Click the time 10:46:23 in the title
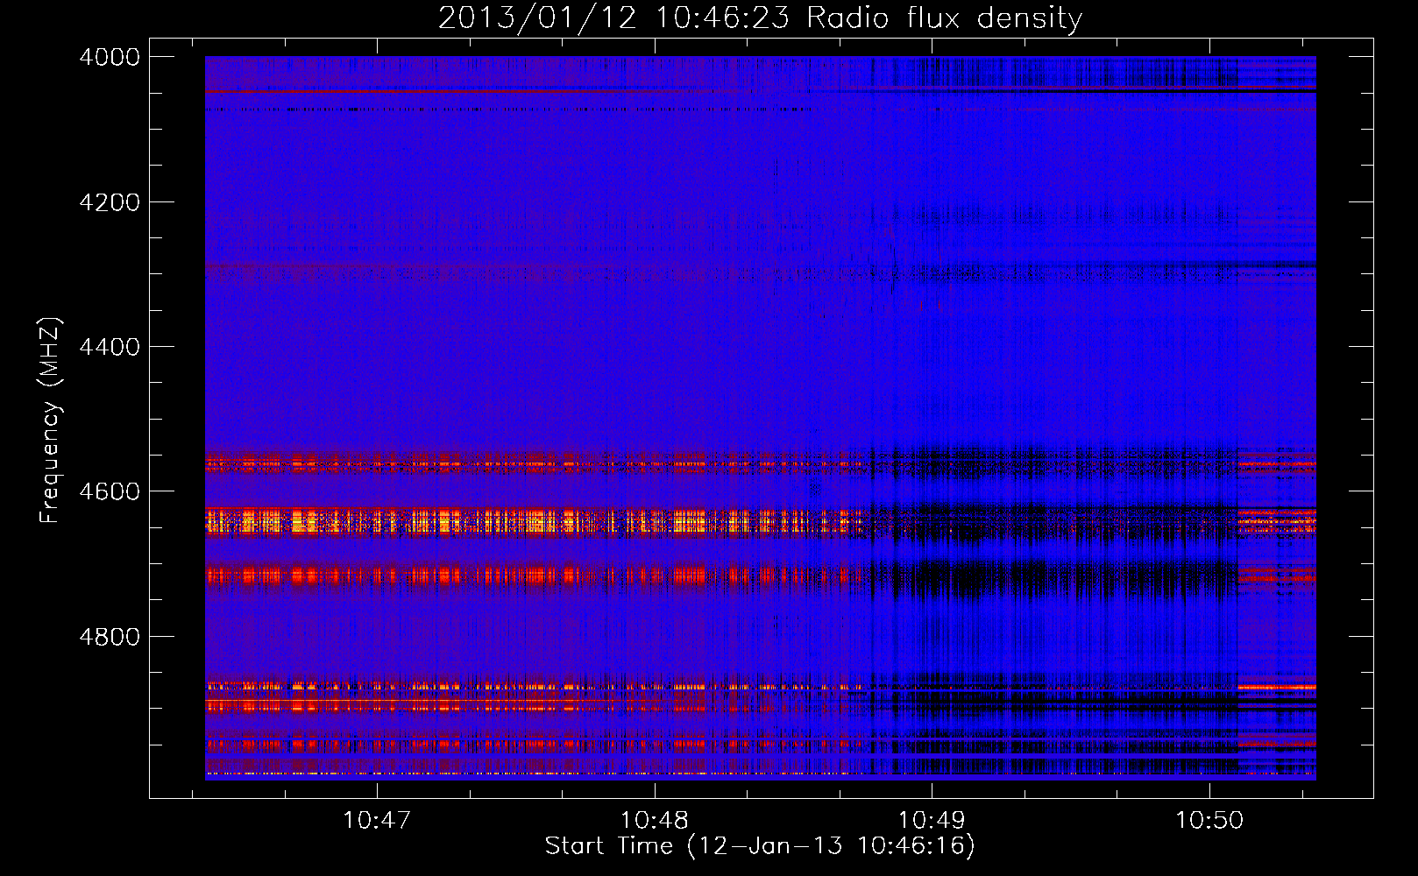Image resolution: width=1418 pixels, height=876 pixels. (721, 18)
